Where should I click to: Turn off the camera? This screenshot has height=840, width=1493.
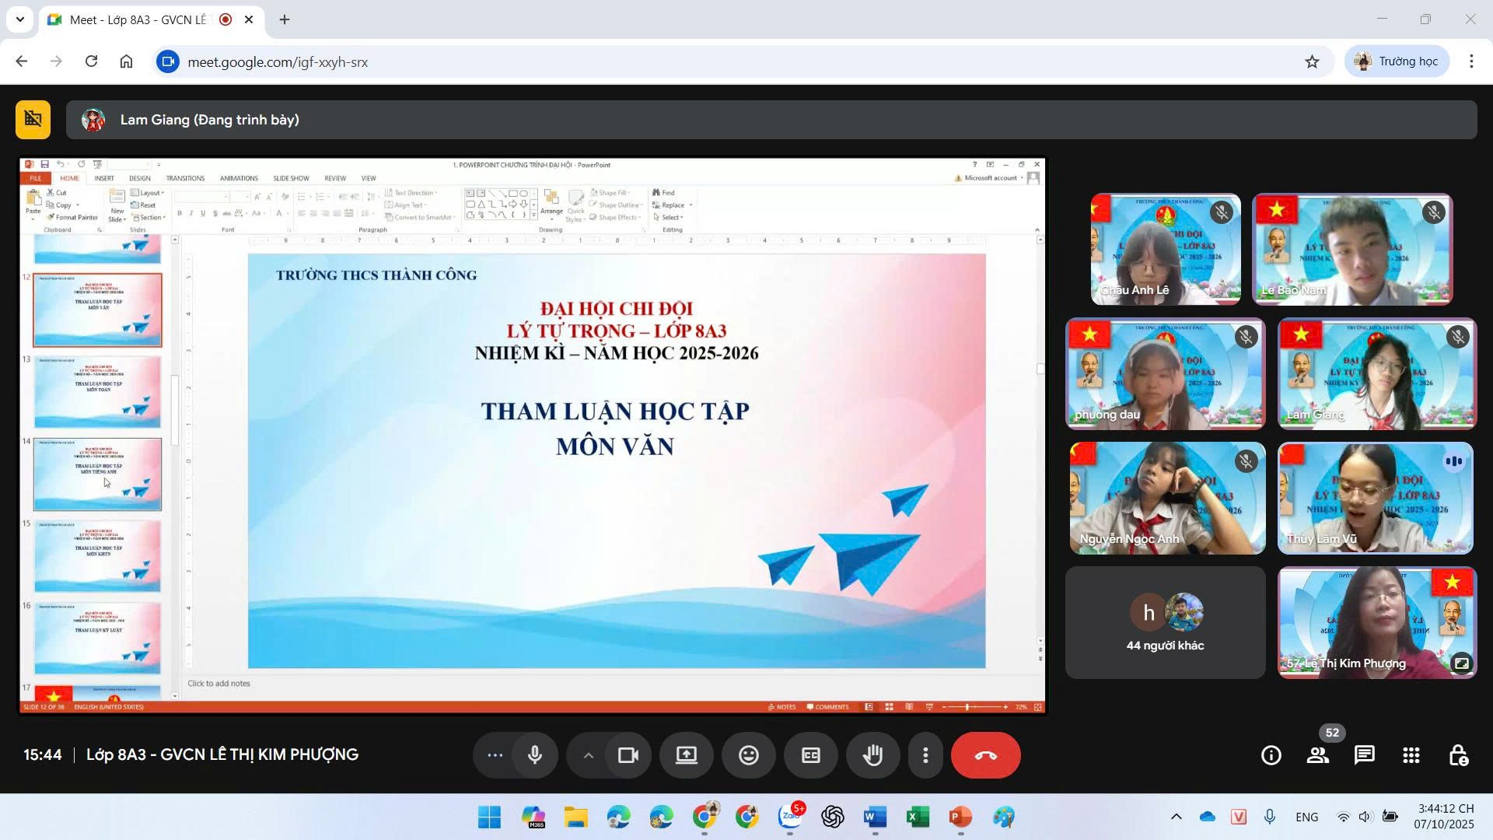point(628,754)
